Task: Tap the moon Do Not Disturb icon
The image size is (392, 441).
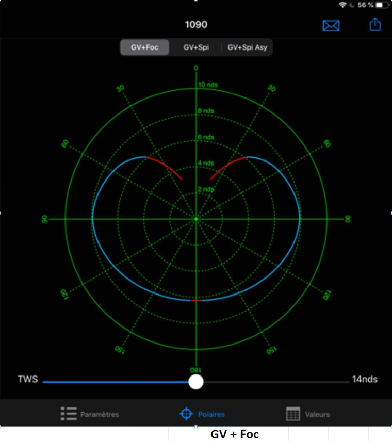Action: coord(351,5)
